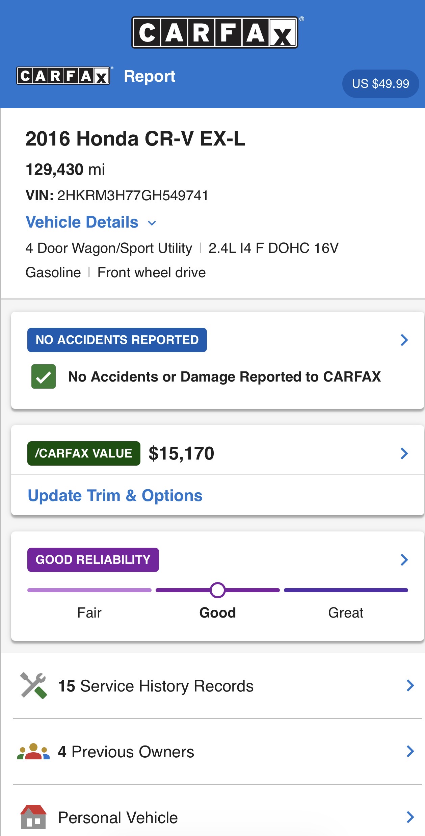This screenshot has width=425, height=836.
Task: Open accidents details via its chevron arrow
Action: click(404, 340)
